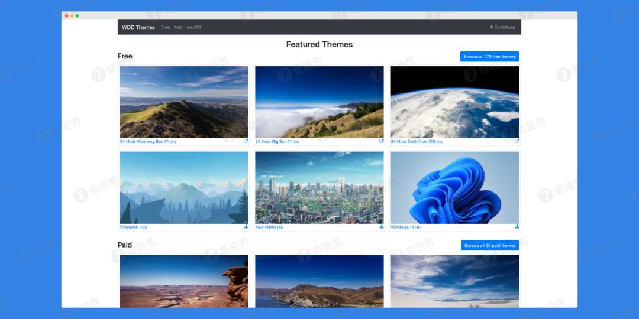Select the Earth from ISS thumbnail
The image size is (639, 319).
(455, 102)
